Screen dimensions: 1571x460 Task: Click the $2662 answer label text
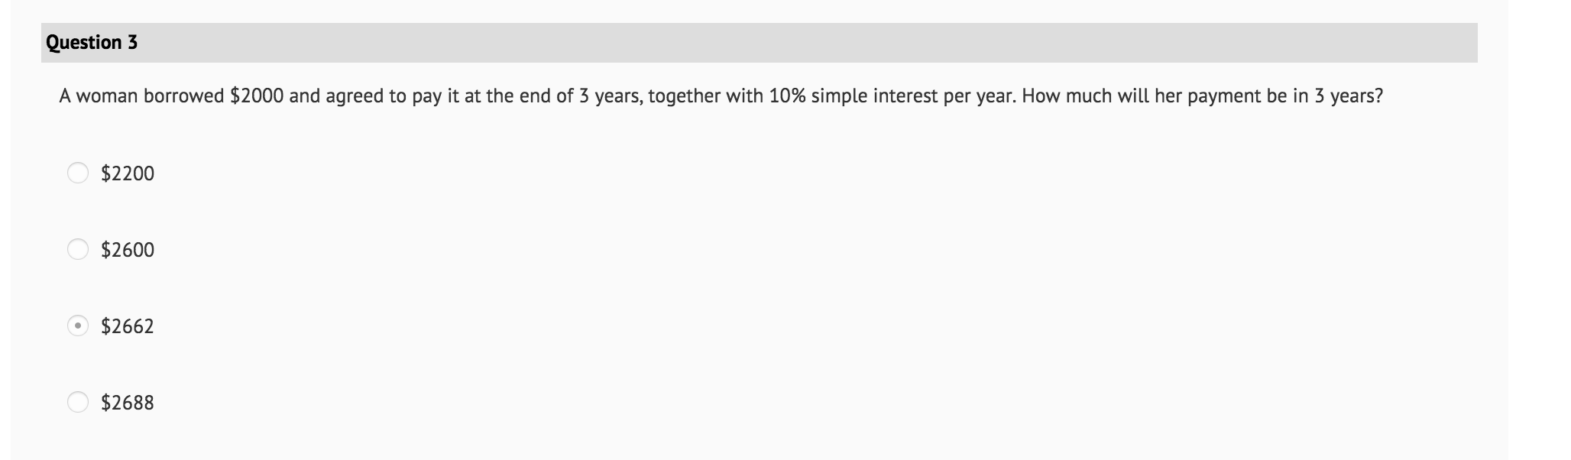pos(128,326)
